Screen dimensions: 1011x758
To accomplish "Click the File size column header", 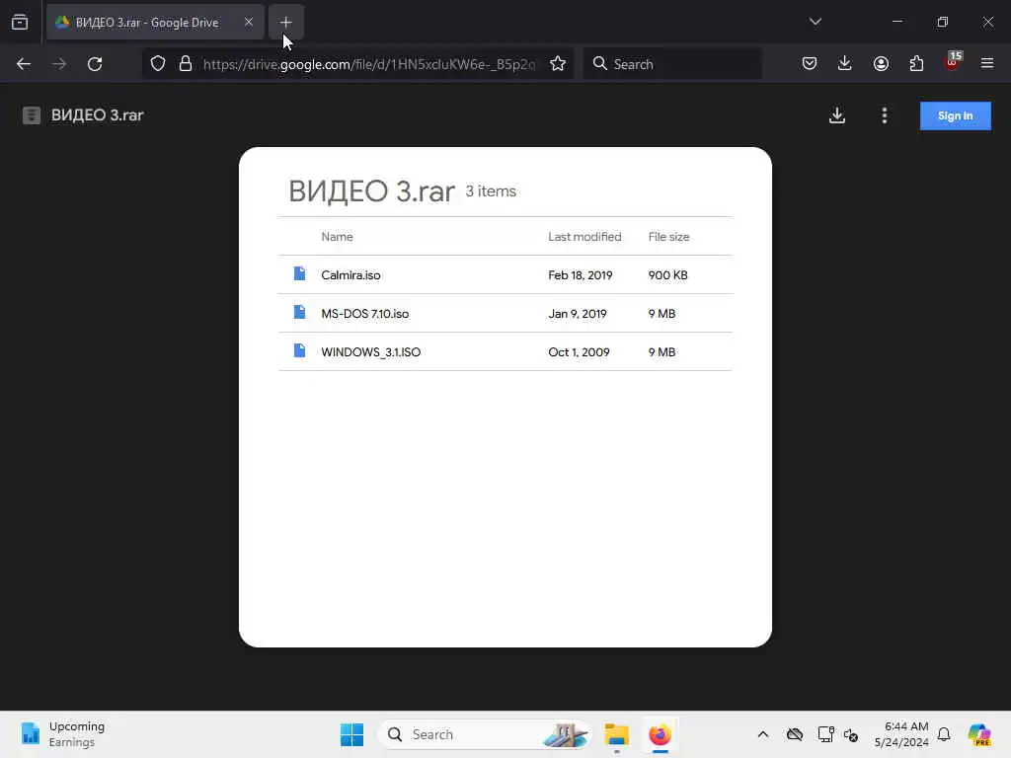I will pyautogui.click(x=668, y=237).
